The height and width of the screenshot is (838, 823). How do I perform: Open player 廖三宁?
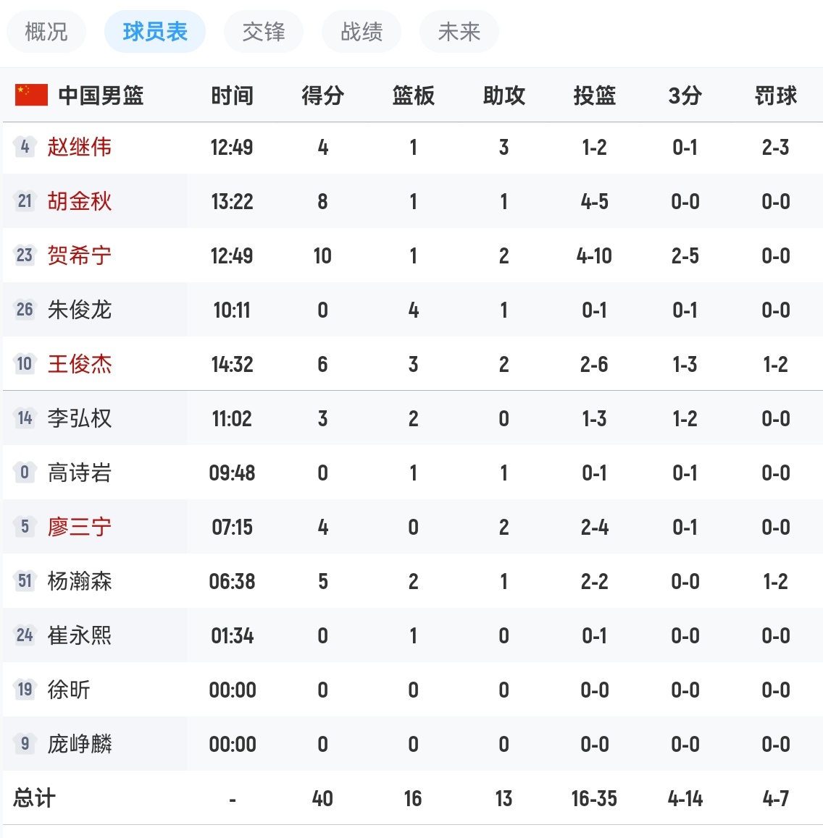tap(79, 527)
